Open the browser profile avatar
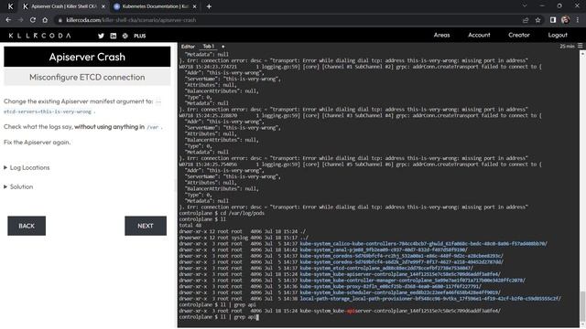 pyautogui.click(x=566, y=20)
